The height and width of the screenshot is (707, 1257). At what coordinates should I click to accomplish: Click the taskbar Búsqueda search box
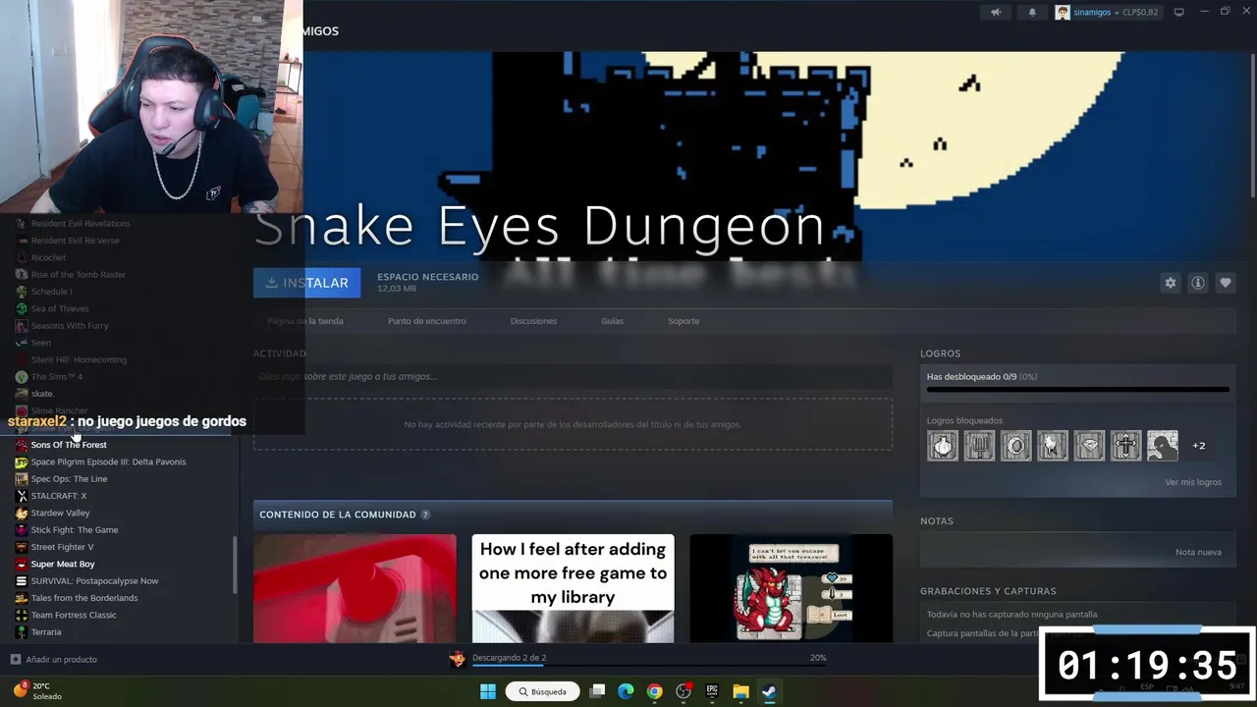pyautogui.click(x=543, y=691)
